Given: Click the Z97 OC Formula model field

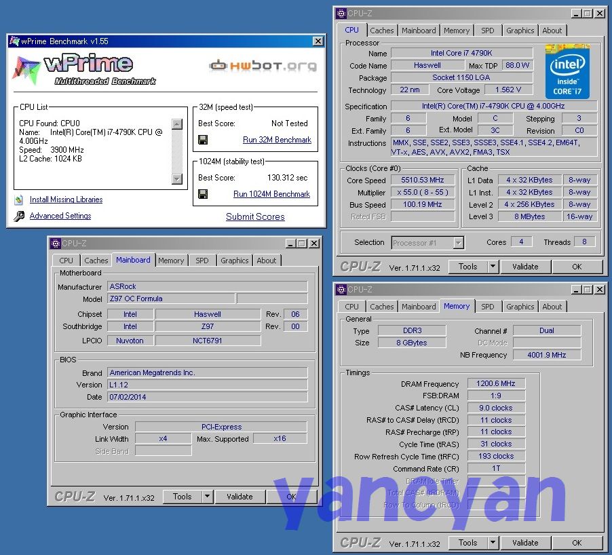Looking at the screenshot, I should click(171, 299).
